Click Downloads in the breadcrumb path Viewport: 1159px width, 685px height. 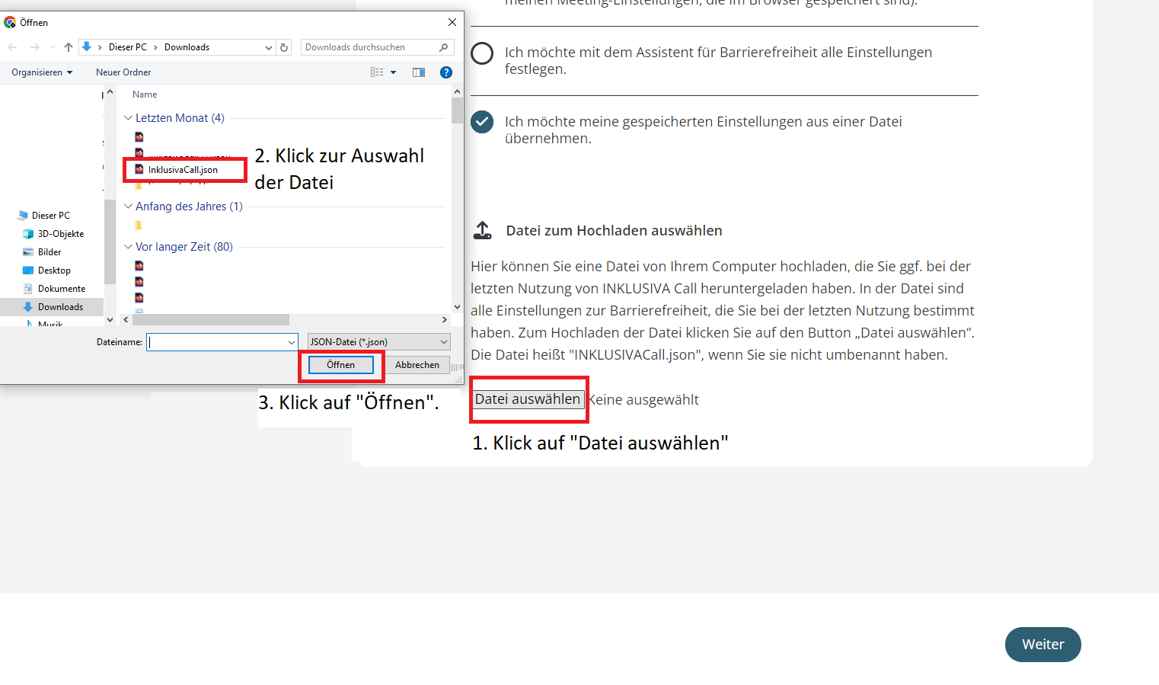pyautogui.click(x=187, y=47)
